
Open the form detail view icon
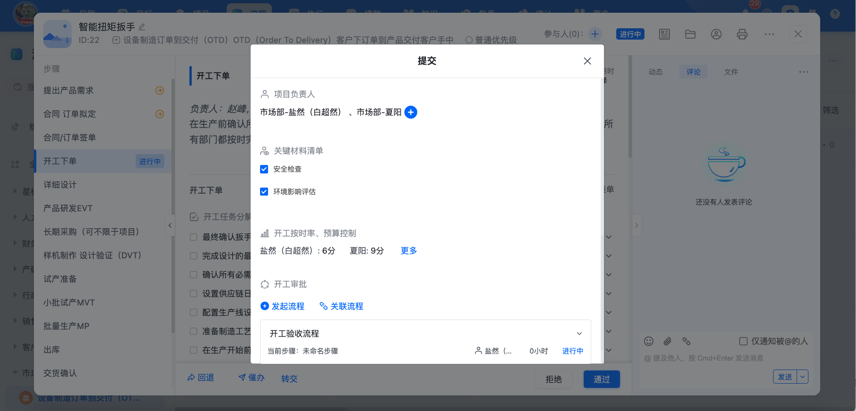[664, 34]
